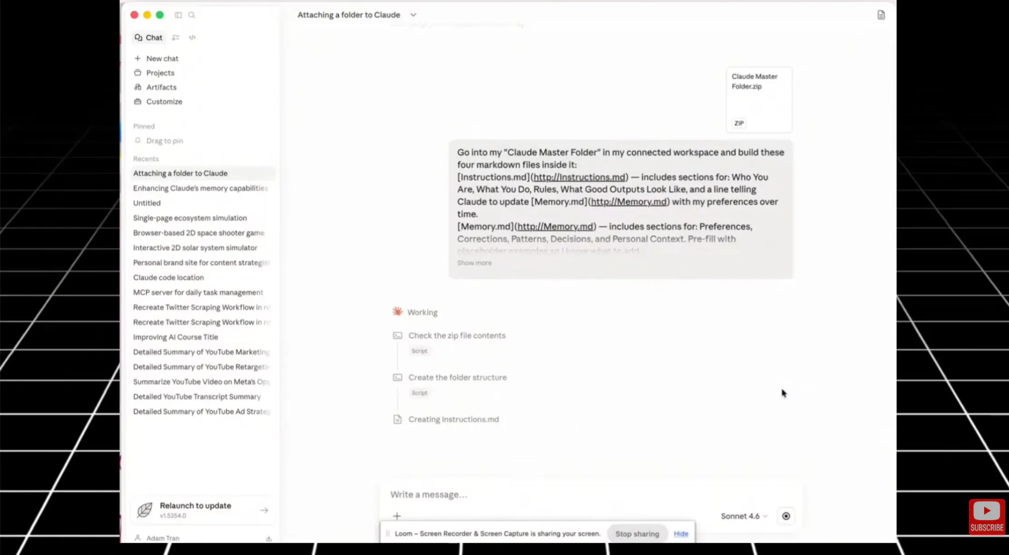
Task: Click the ZIP badge on the attachment
Action: [x=739, y=124]
